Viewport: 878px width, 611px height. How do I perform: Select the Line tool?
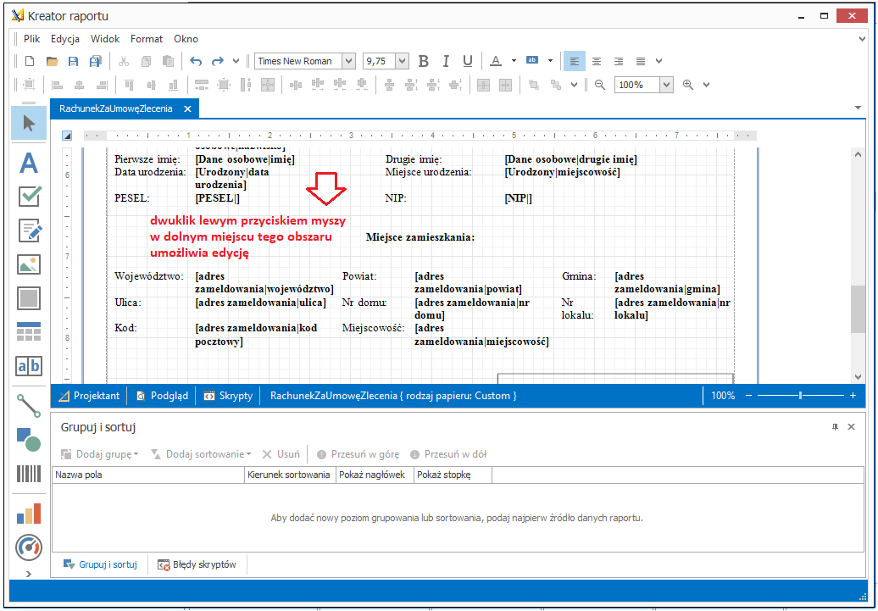point(29,406)
